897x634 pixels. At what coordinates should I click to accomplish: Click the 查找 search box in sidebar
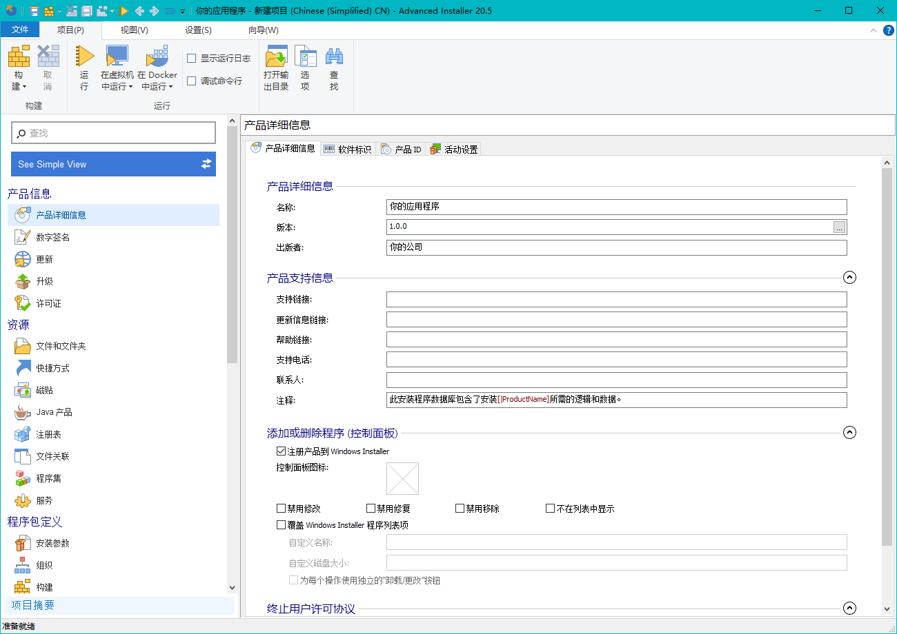pyautogui.click(x=113, y=133)
